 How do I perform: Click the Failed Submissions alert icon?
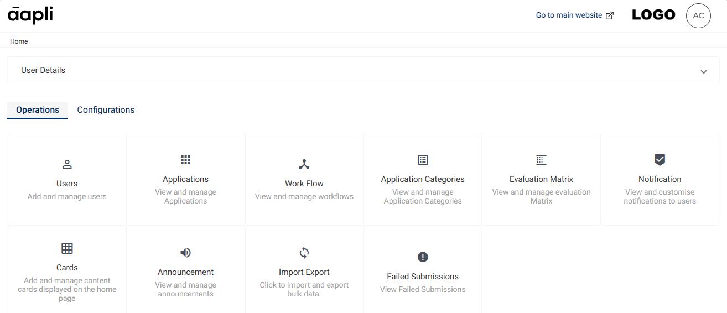(423, 257)
